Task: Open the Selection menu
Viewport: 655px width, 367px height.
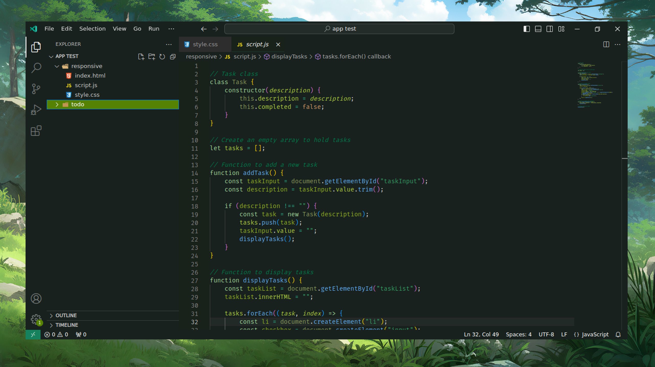Action: pyautogui.click(x=92, y=29)
